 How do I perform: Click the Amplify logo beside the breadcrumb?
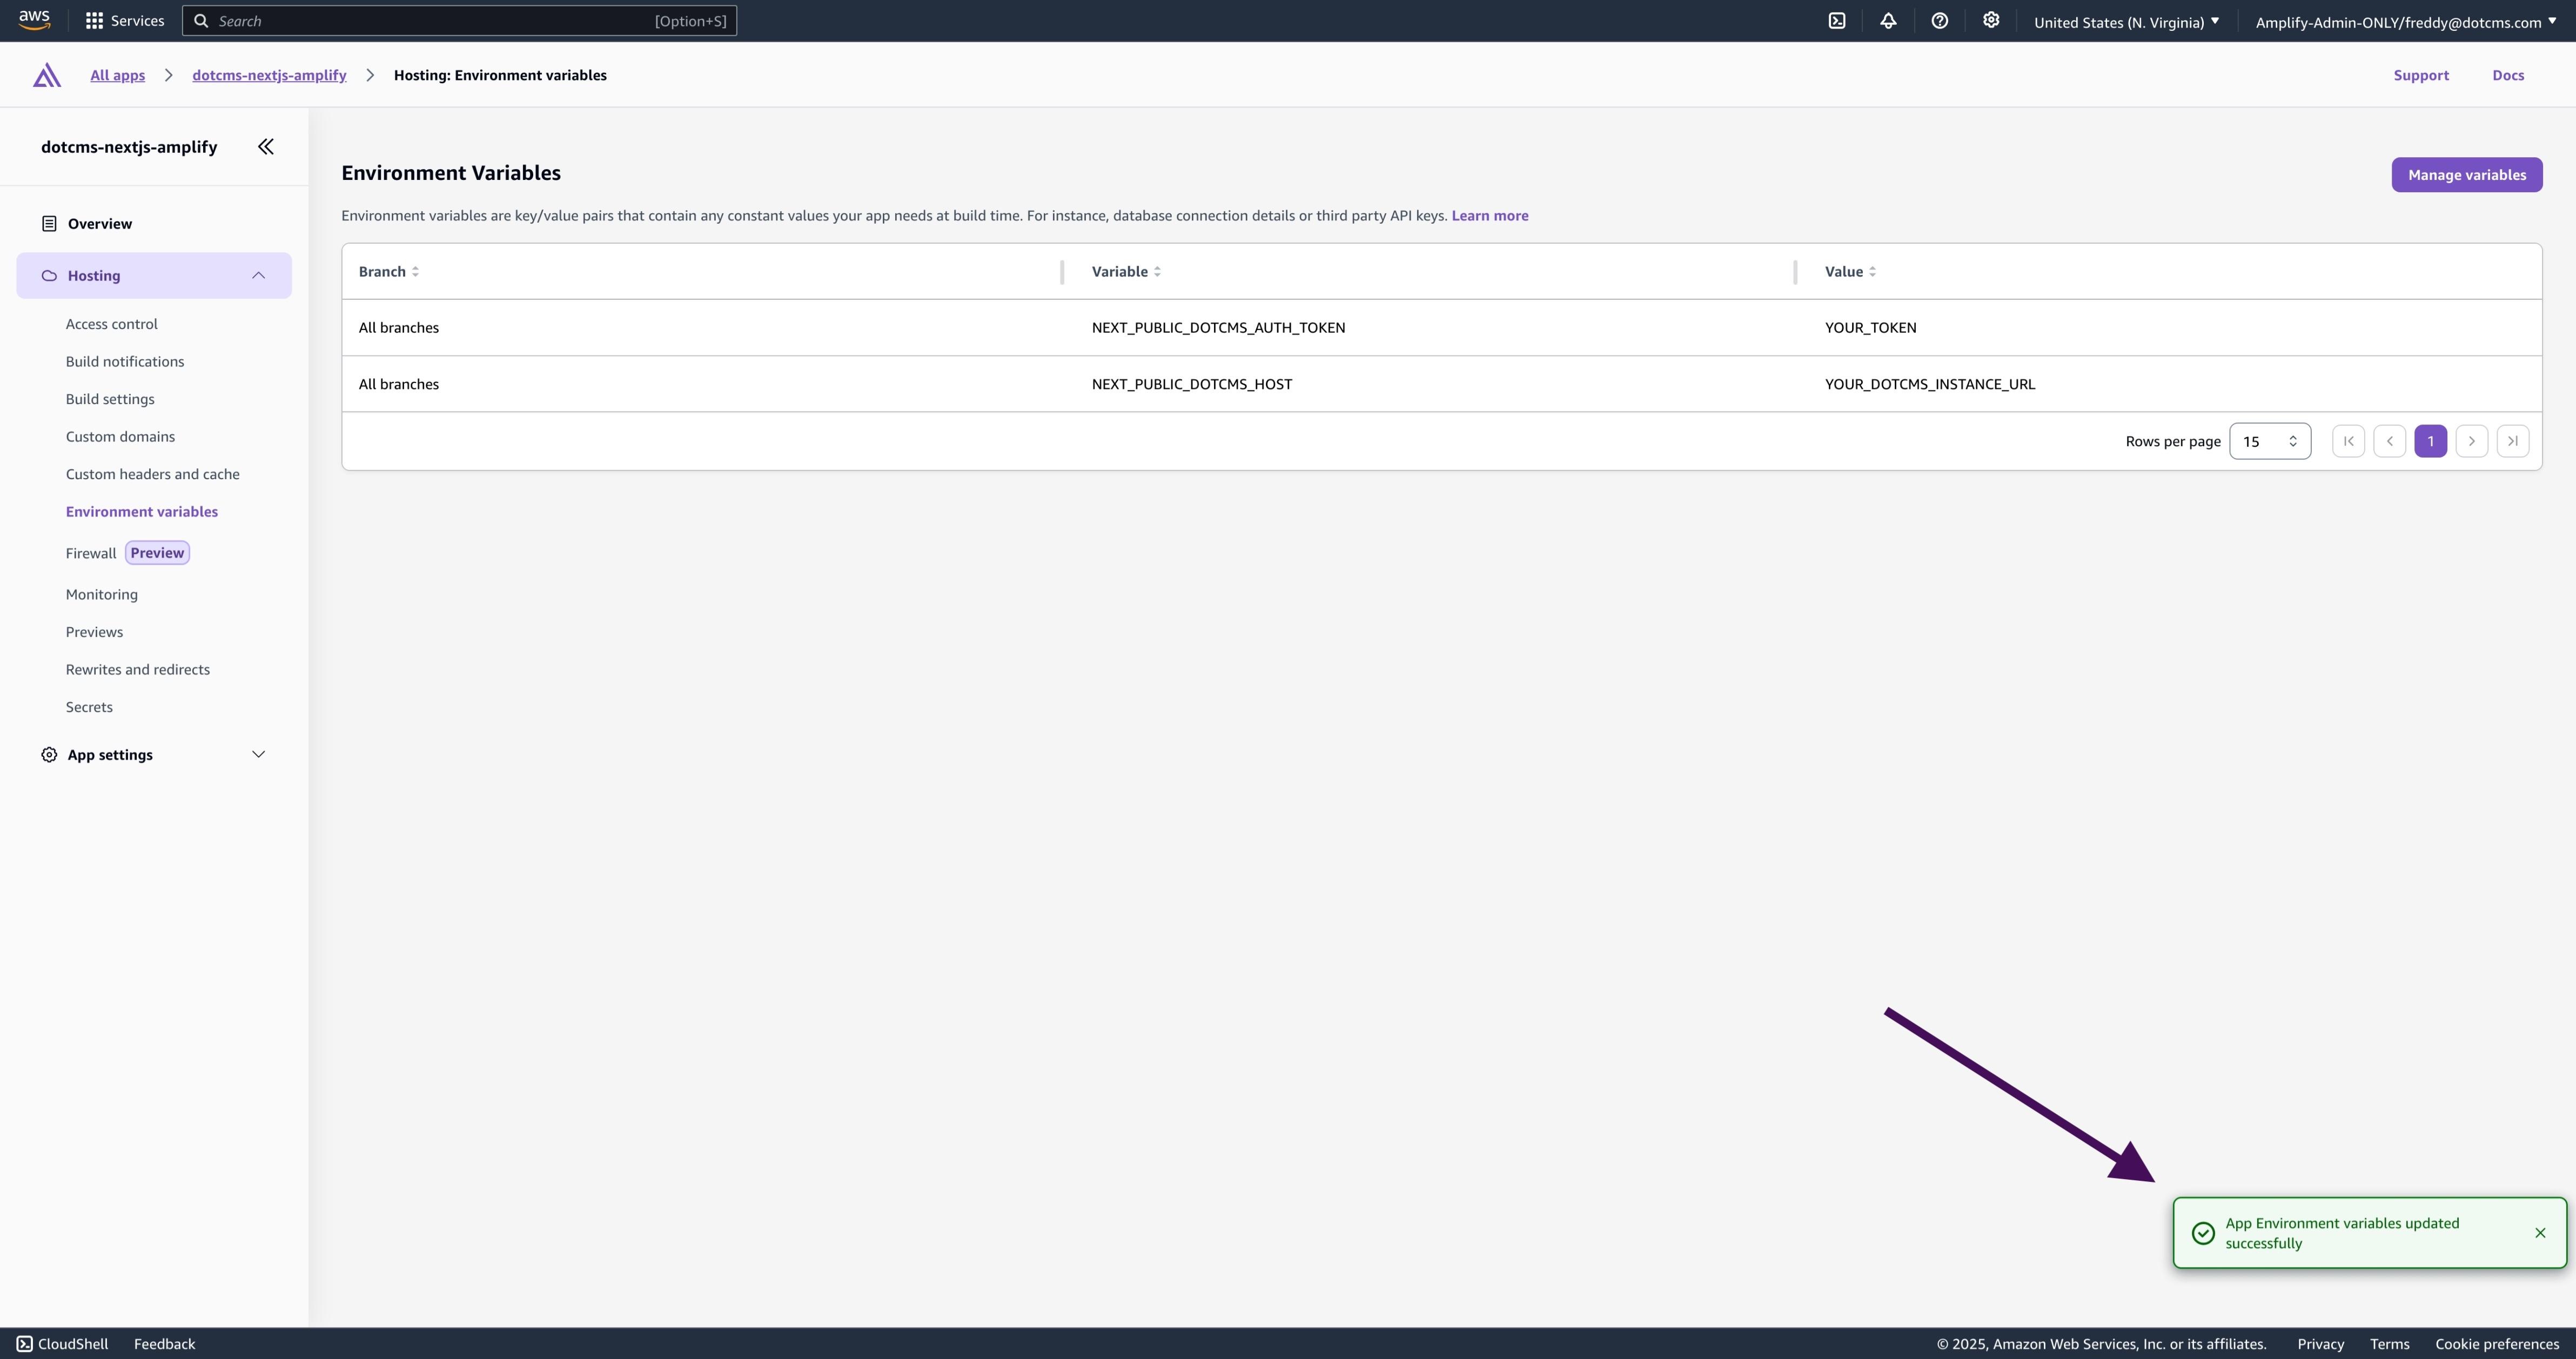click(46, 74)
